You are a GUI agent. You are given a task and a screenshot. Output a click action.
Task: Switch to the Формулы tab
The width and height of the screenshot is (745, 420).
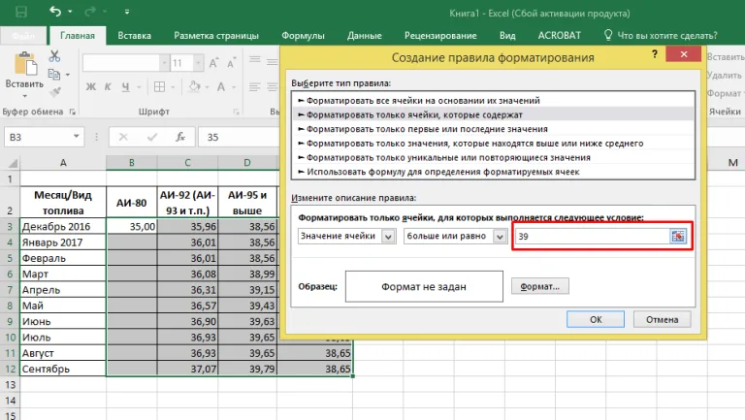[303, 36]
